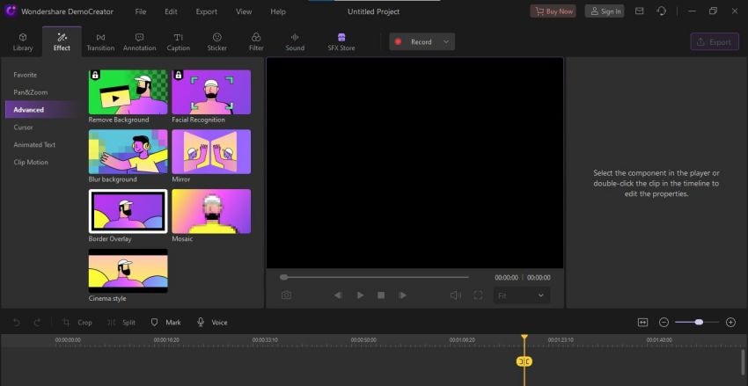
Task: Open the Annotation tab
Action: (x=139, y=42)
